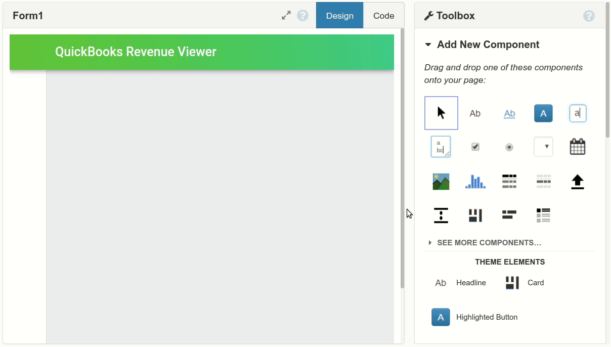Select the Highlighted Button theme element

[x=474, y=317]
